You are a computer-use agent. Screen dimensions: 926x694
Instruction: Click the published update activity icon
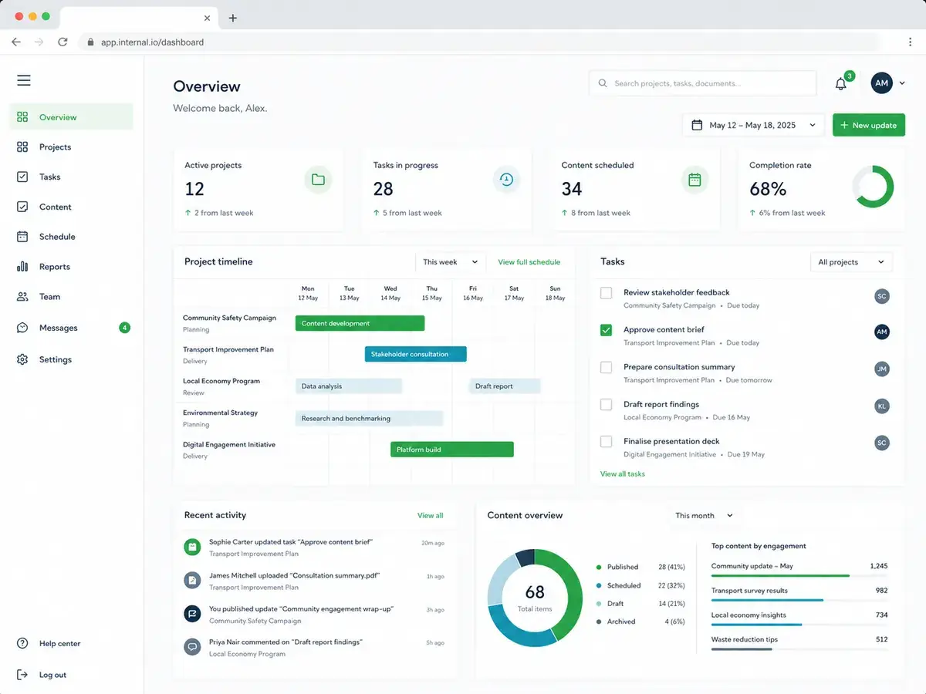pos(192,614)
